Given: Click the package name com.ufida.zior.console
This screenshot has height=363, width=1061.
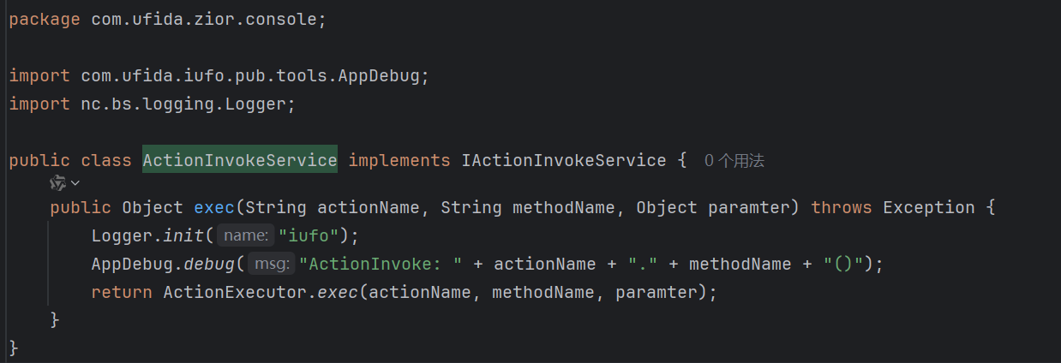Looking at the screenshot, I should coord(204,19).
